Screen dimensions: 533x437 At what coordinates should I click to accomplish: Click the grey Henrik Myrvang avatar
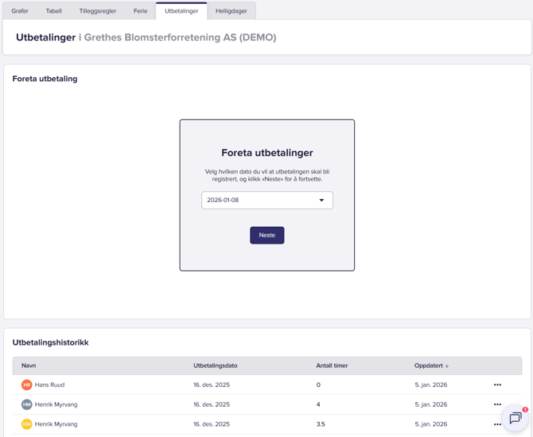point(26,404)
